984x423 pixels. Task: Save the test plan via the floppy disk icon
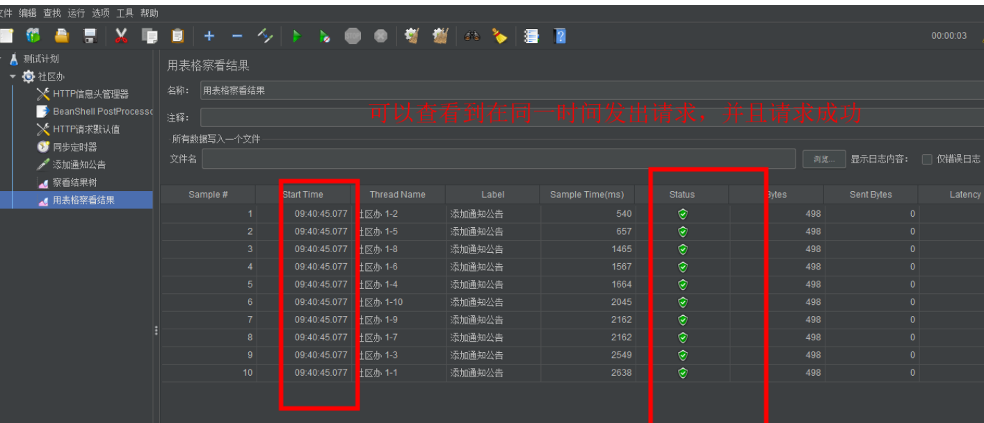(x=90, y=35)
